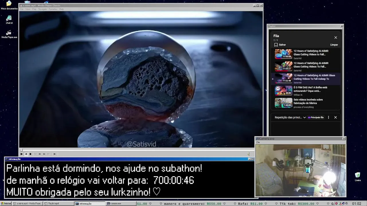Expand the 'Repetição das princi...' dropdown chevron
Screen dimensions: 367x206
pyautogui.click(x=304, y=117)
